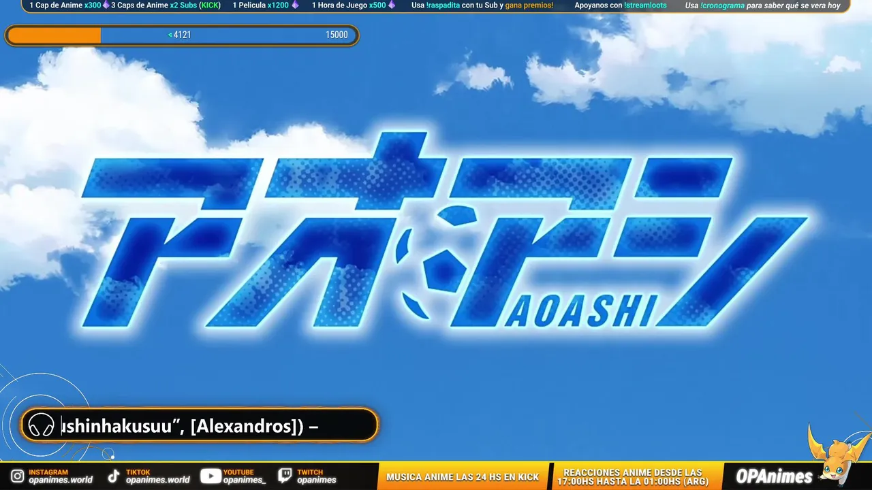Click the orange goal progress bar
The width and height of the screenshot is (872, 490).
tap(54, 35)
